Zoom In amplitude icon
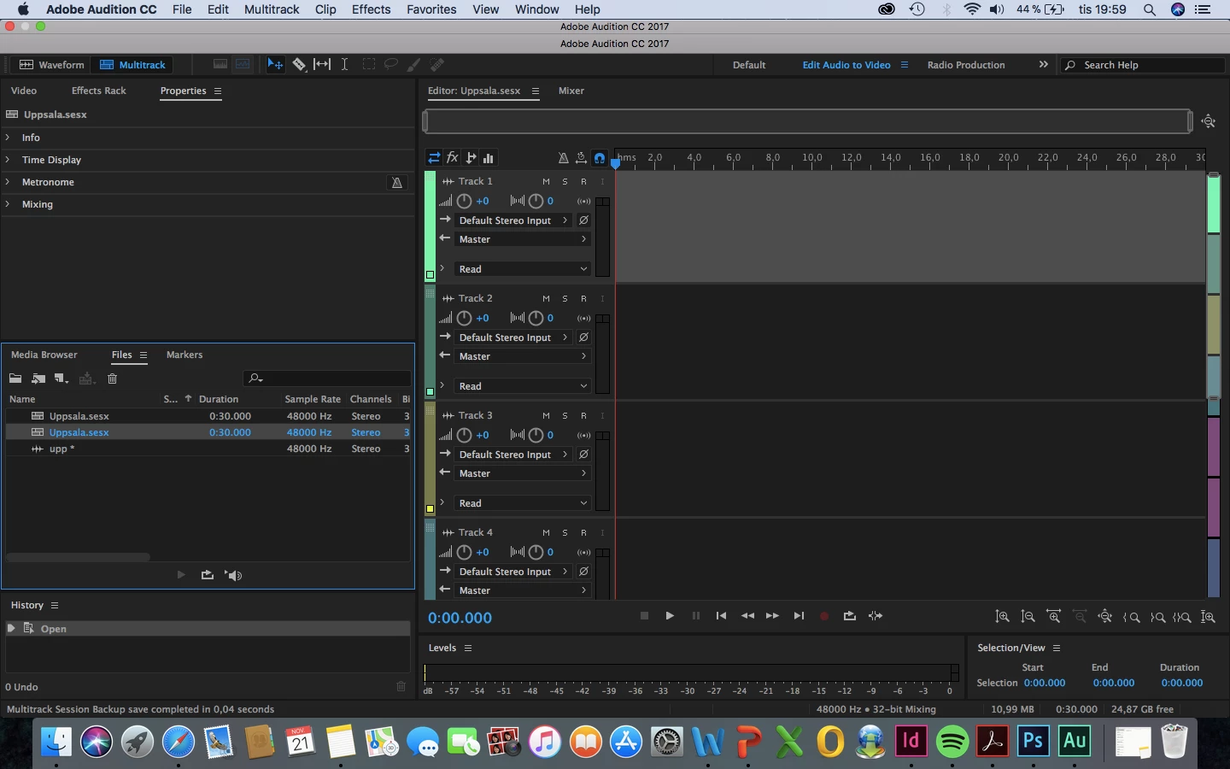1230x769 pixels. [1003, 617]
